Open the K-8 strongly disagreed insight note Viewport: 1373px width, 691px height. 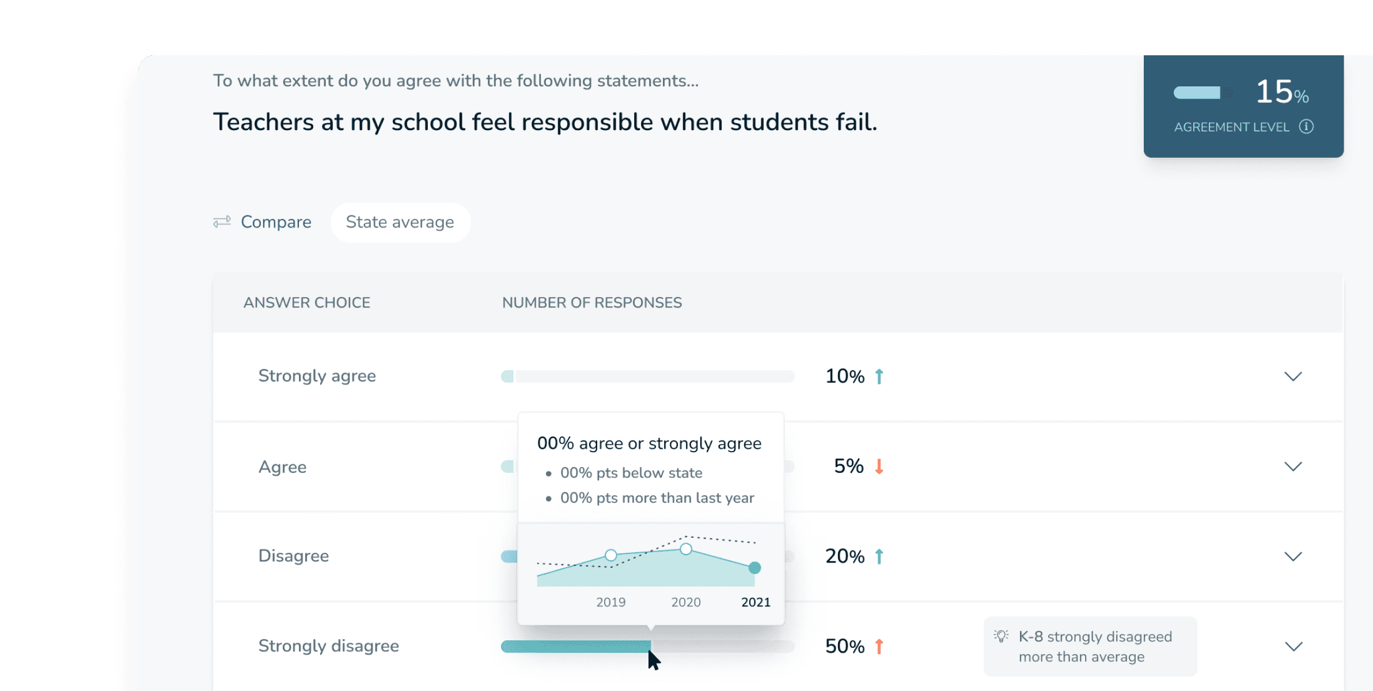(1090, 647)
